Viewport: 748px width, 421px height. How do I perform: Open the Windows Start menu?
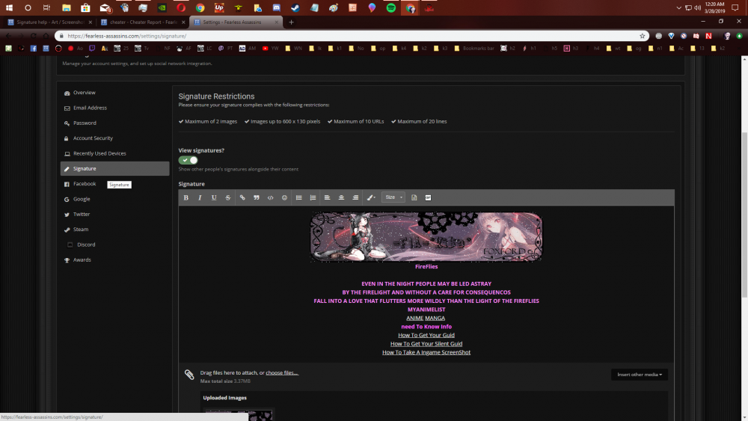[9, 7]
